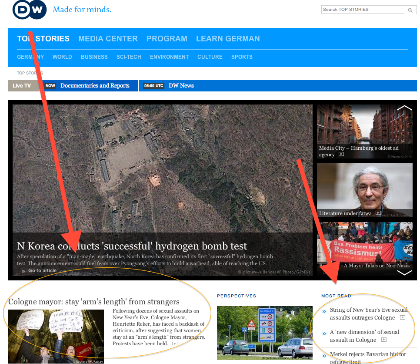Click arrow bullet before Merkel rejects item
The image size is (420, 364).
tap(324, 356)
